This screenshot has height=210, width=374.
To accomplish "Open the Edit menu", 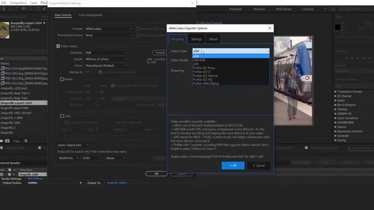I will 4,3.
